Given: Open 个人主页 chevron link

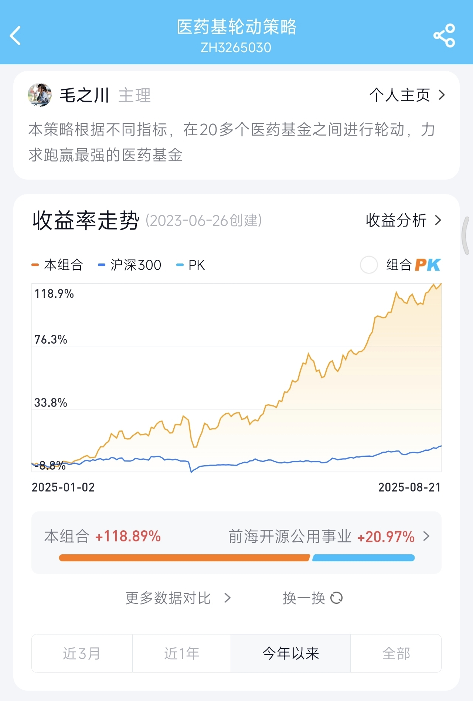Looking at the screenshot, I should coord(442,95).
